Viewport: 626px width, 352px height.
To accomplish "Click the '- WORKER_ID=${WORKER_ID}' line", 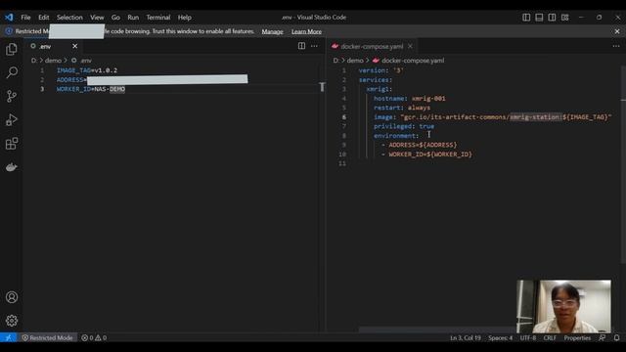I will (426, 154).
